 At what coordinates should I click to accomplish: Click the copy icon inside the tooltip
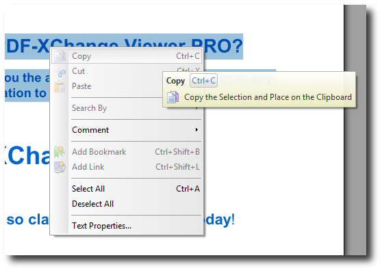(x=173, y=97)
